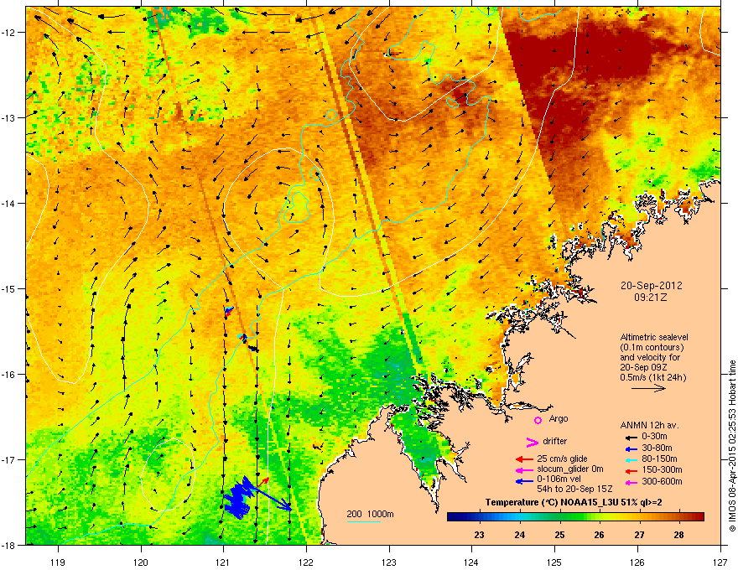
Task: Click the temperature color scale bar
Action: coord(575,517)
